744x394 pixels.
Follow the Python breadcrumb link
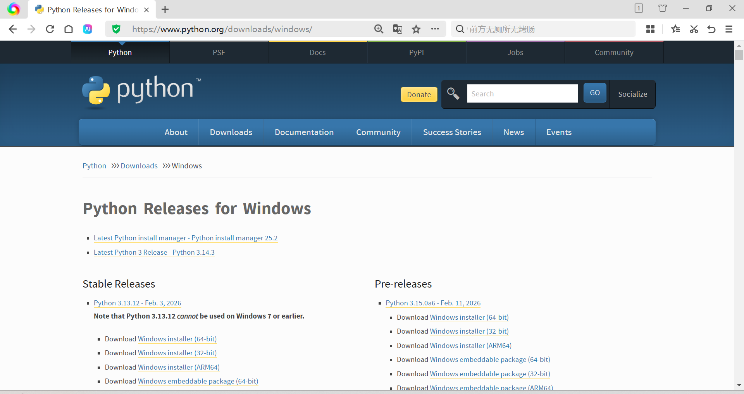(94, 166)
